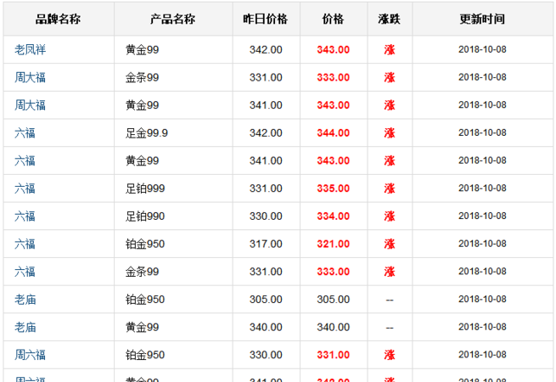Open the 老凤祥 brand link

point(31,49)
